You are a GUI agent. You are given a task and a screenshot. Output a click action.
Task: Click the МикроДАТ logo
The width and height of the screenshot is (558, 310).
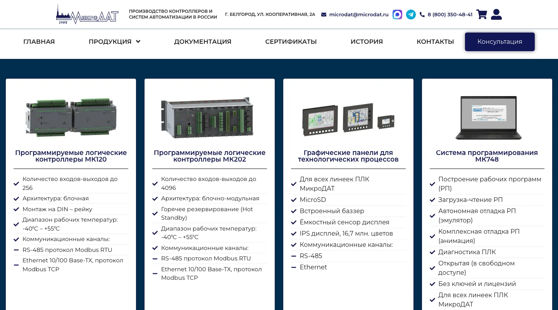click(x=87, y=14)
